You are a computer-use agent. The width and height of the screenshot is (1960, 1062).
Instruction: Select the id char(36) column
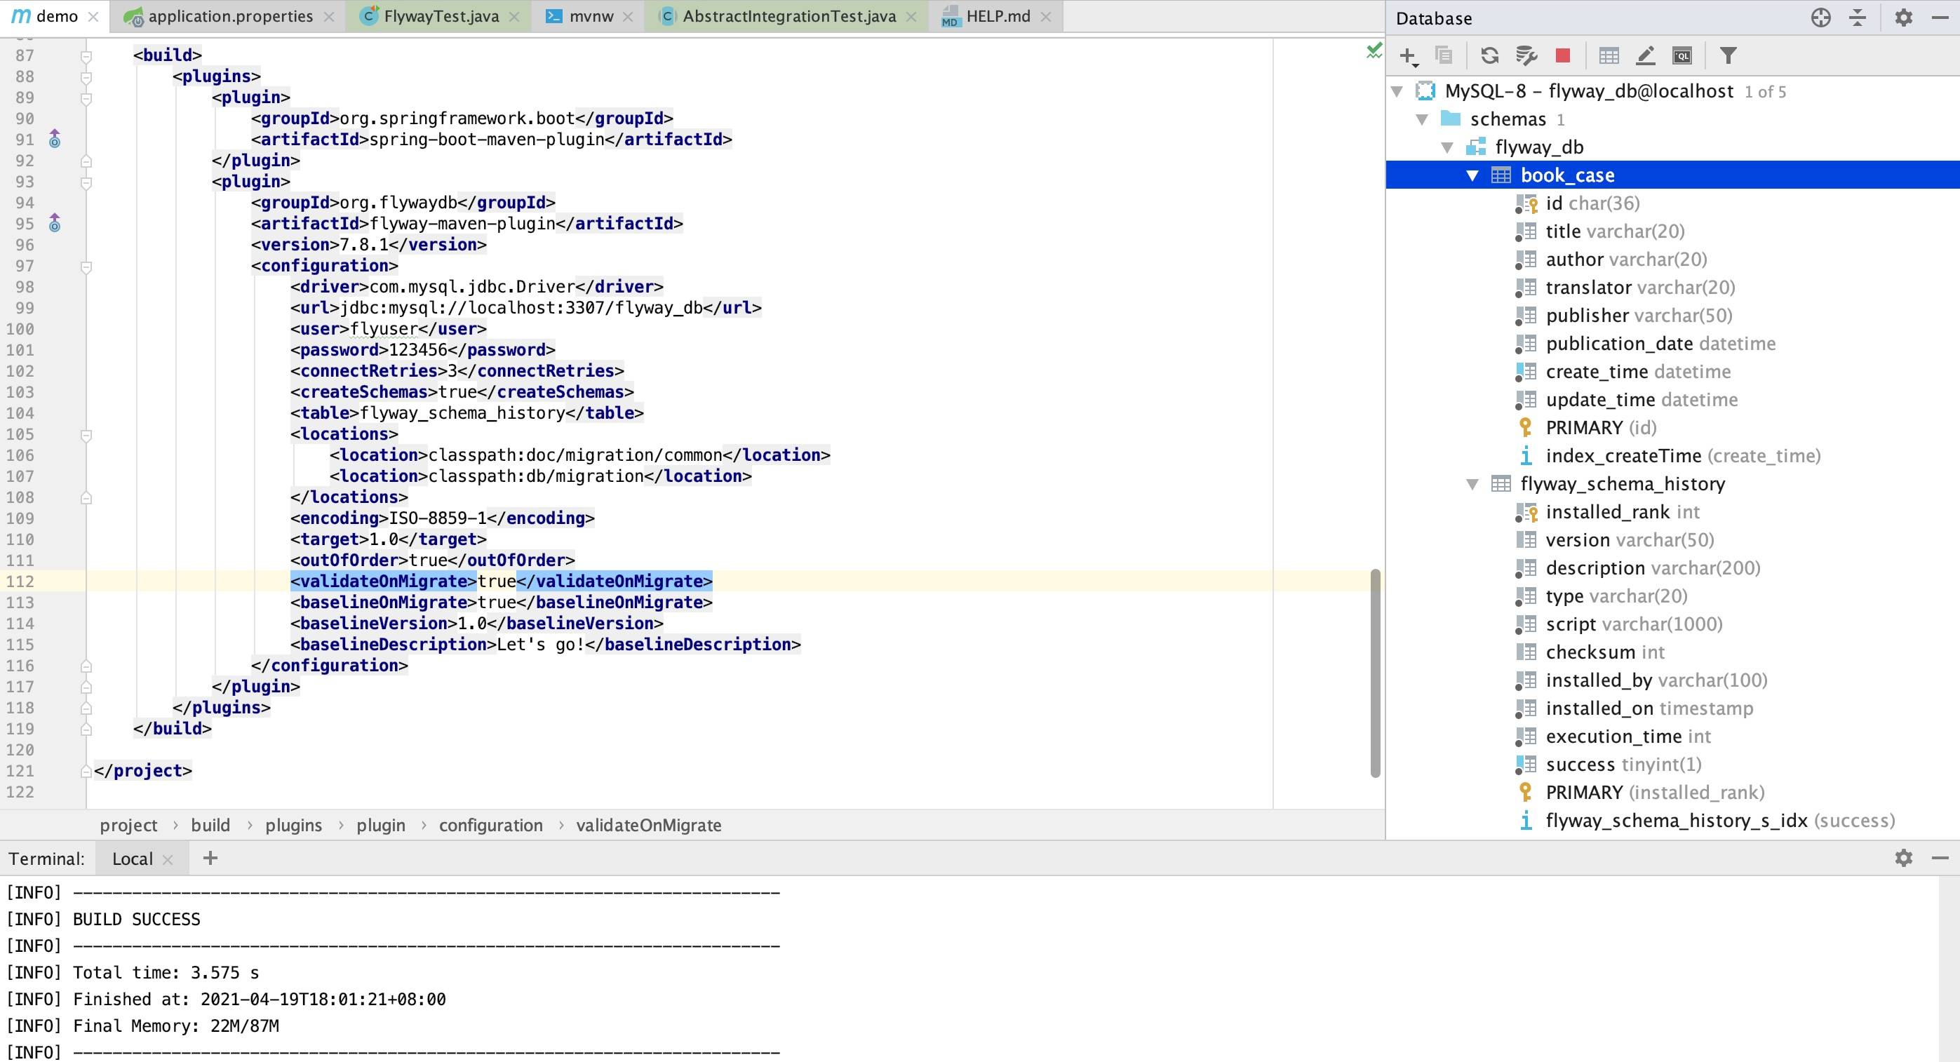[x=1592, y=204]
